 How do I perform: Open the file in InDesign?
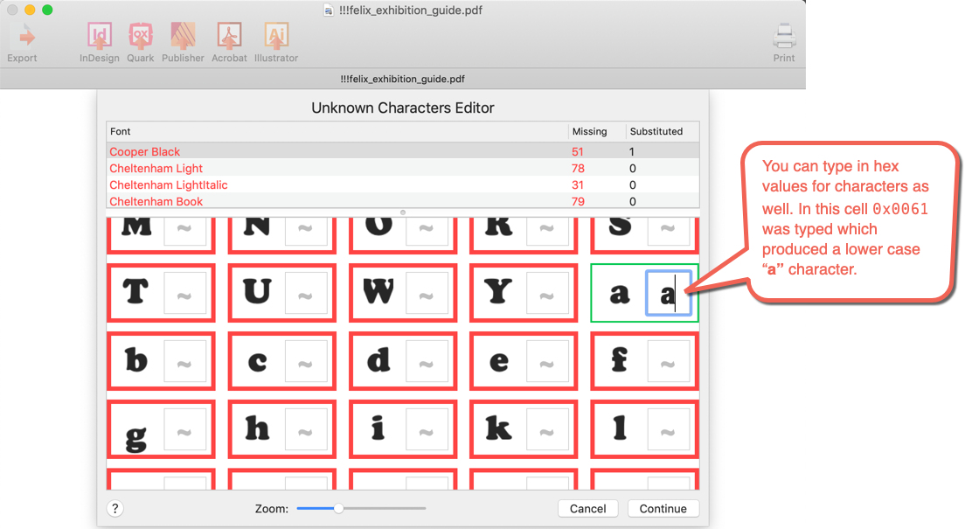99,35
